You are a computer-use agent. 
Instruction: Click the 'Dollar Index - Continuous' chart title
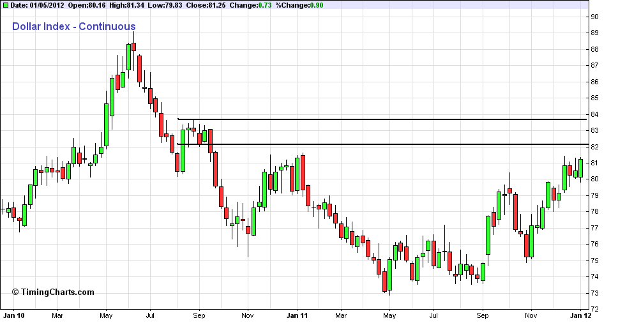[x=73, y=26]
